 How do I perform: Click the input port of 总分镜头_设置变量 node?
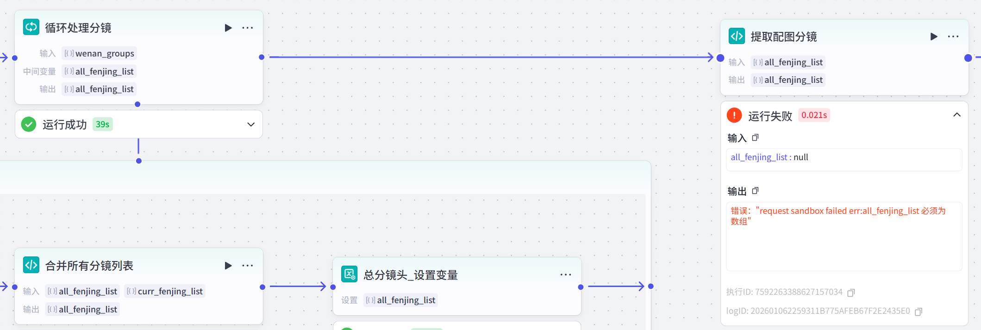(333, 287)
